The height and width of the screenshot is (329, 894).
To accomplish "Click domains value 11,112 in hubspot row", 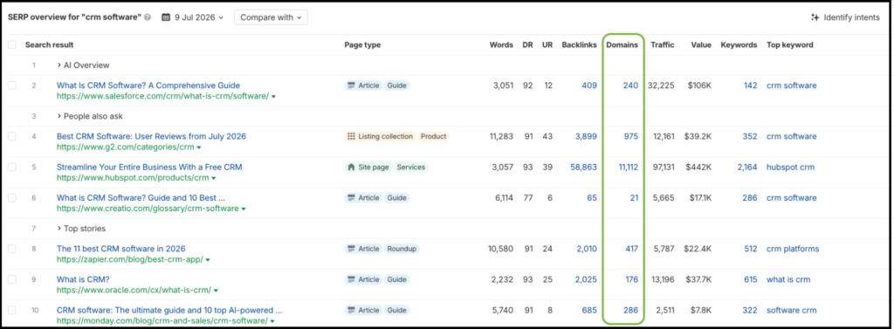I will click(629, 167).
